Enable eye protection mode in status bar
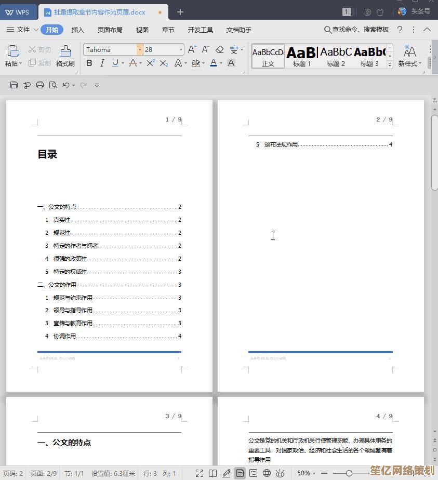This screenshot has width=438, height=480. point(280,473)
